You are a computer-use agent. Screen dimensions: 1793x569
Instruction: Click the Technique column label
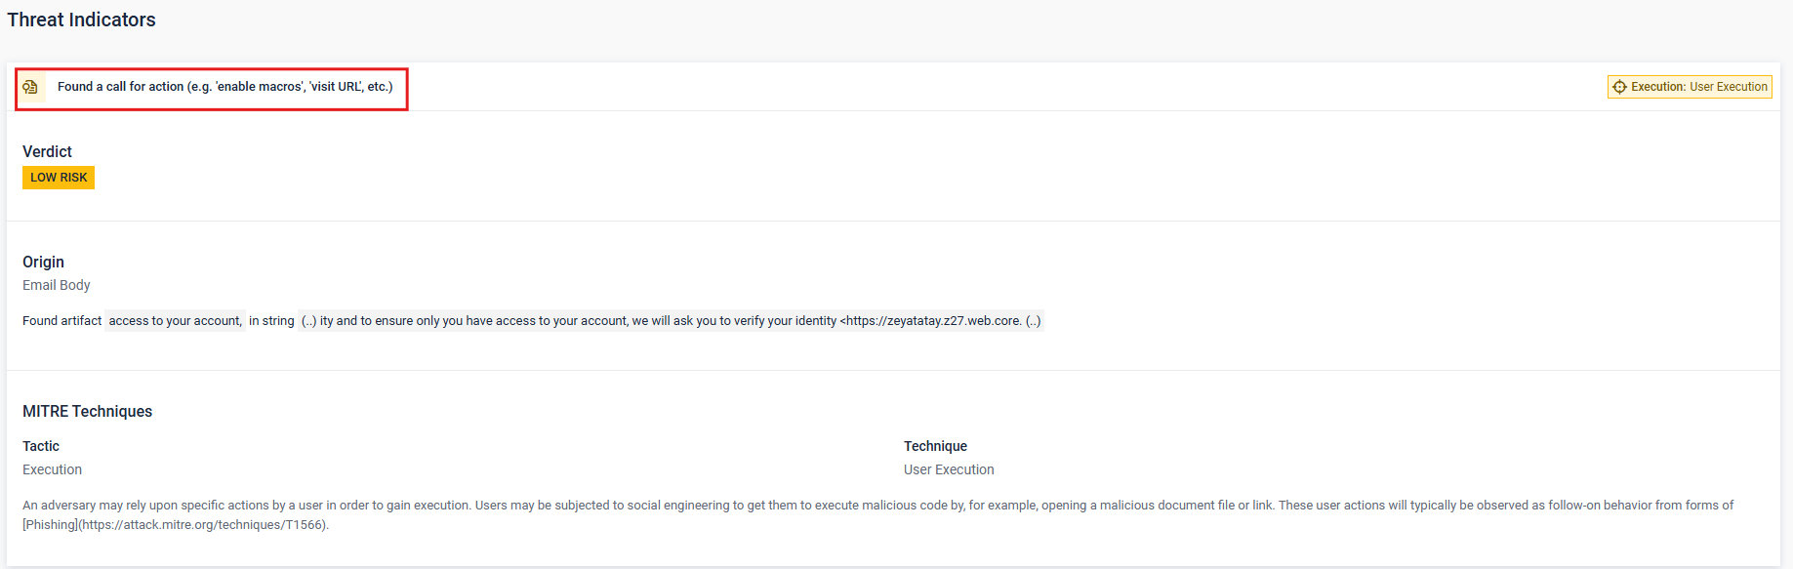[x=935, y=446]
